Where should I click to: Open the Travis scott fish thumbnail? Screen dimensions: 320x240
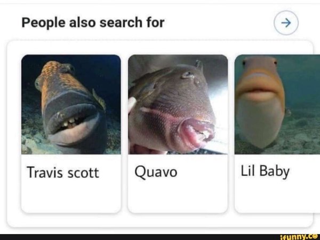coord(71,104)
